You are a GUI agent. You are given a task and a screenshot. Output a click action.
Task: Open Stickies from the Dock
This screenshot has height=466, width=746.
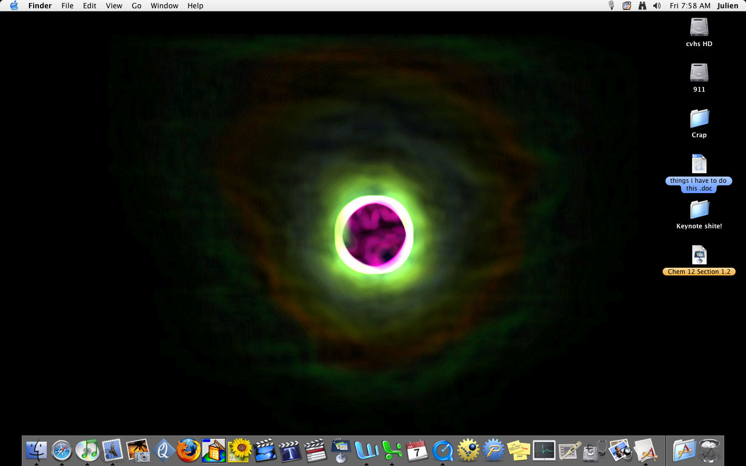click(519, 450)
